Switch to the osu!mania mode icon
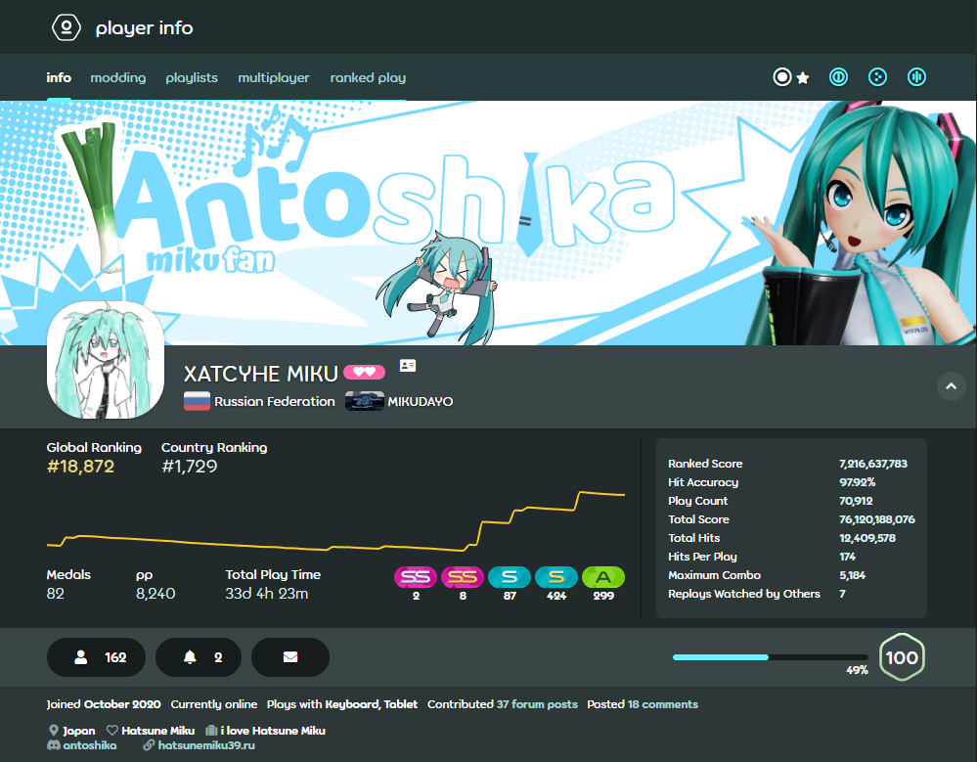This screenshot has height=762, width=977. coord(916,77)
